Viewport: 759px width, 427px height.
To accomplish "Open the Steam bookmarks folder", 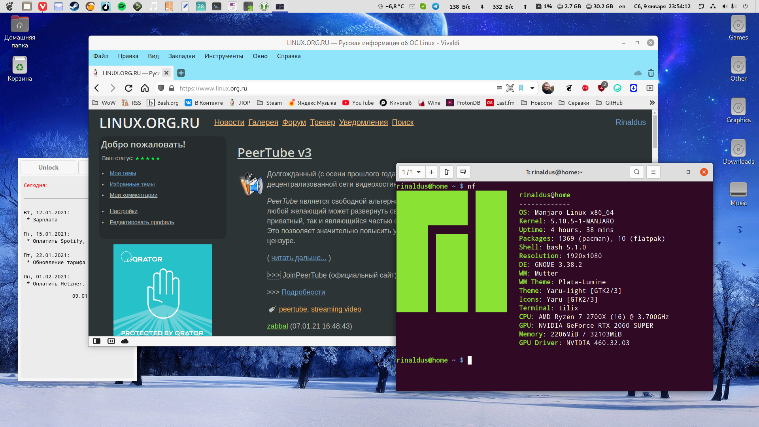I will click(x=269, y=103).
